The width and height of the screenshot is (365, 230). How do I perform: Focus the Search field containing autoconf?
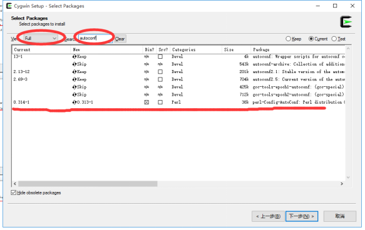[95, 38]
